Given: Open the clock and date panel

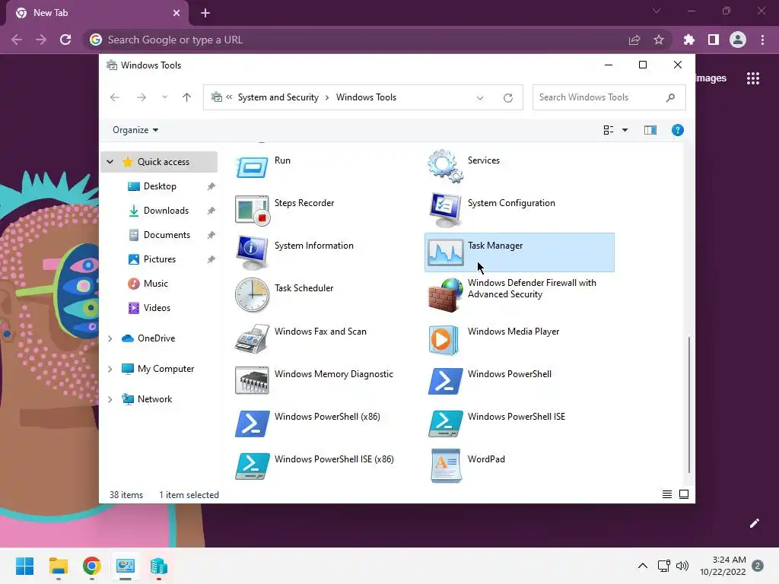Looking at the screenshot, I should pos(723,566).
